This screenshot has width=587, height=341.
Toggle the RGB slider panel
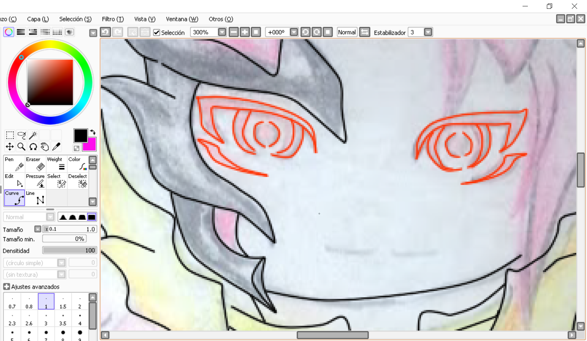[x=21, y=32]
